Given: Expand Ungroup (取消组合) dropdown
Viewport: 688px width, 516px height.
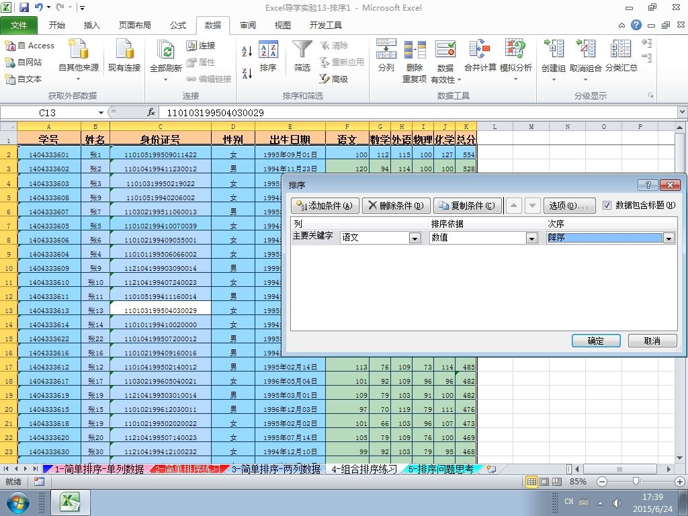Looking at the screenshot, I should (585, 80).
